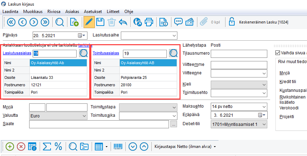Open the grid icon's small dropdown arrow
Viewport: 307px width, 156px height.
[x=106, y=147]
